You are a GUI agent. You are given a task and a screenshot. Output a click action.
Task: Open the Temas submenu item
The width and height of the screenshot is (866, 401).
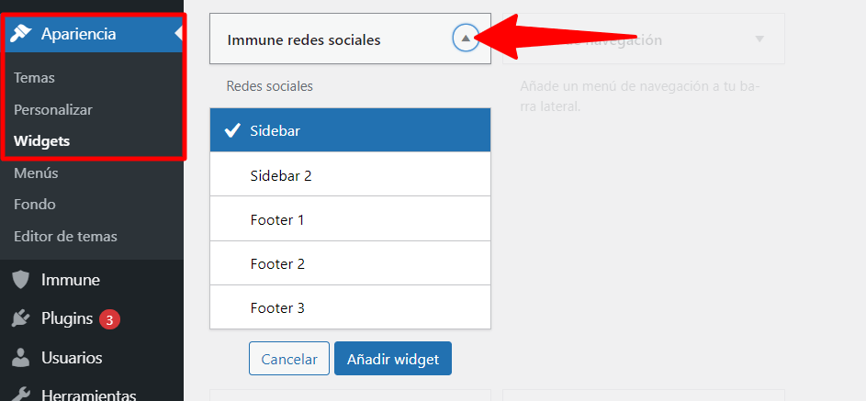click(x=34, y=78)
